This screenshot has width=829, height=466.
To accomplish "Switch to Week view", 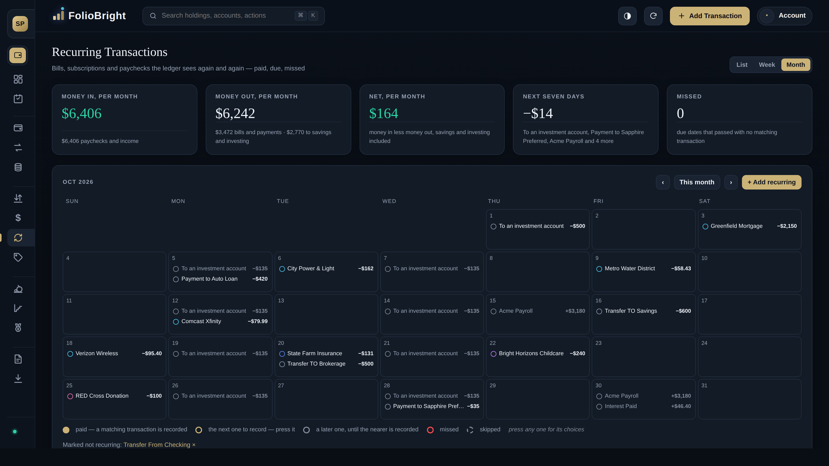I will 767,65.
